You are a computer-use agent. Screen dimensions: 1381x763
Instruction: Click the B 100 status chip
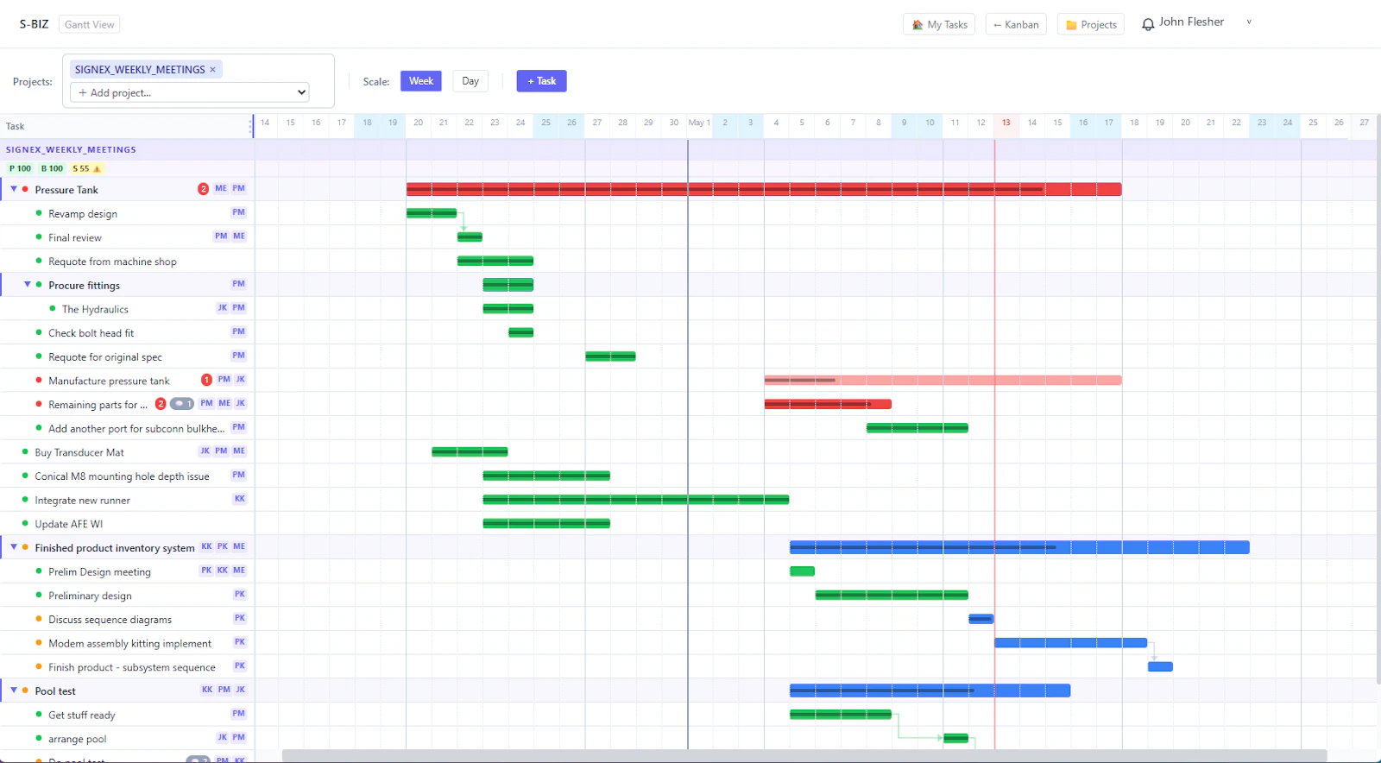(x=52, y=168)
